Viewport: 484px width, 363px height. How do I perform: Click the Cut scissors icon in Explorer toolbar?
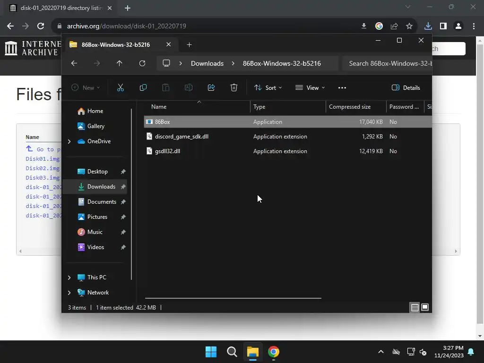(x=121, y=87)
